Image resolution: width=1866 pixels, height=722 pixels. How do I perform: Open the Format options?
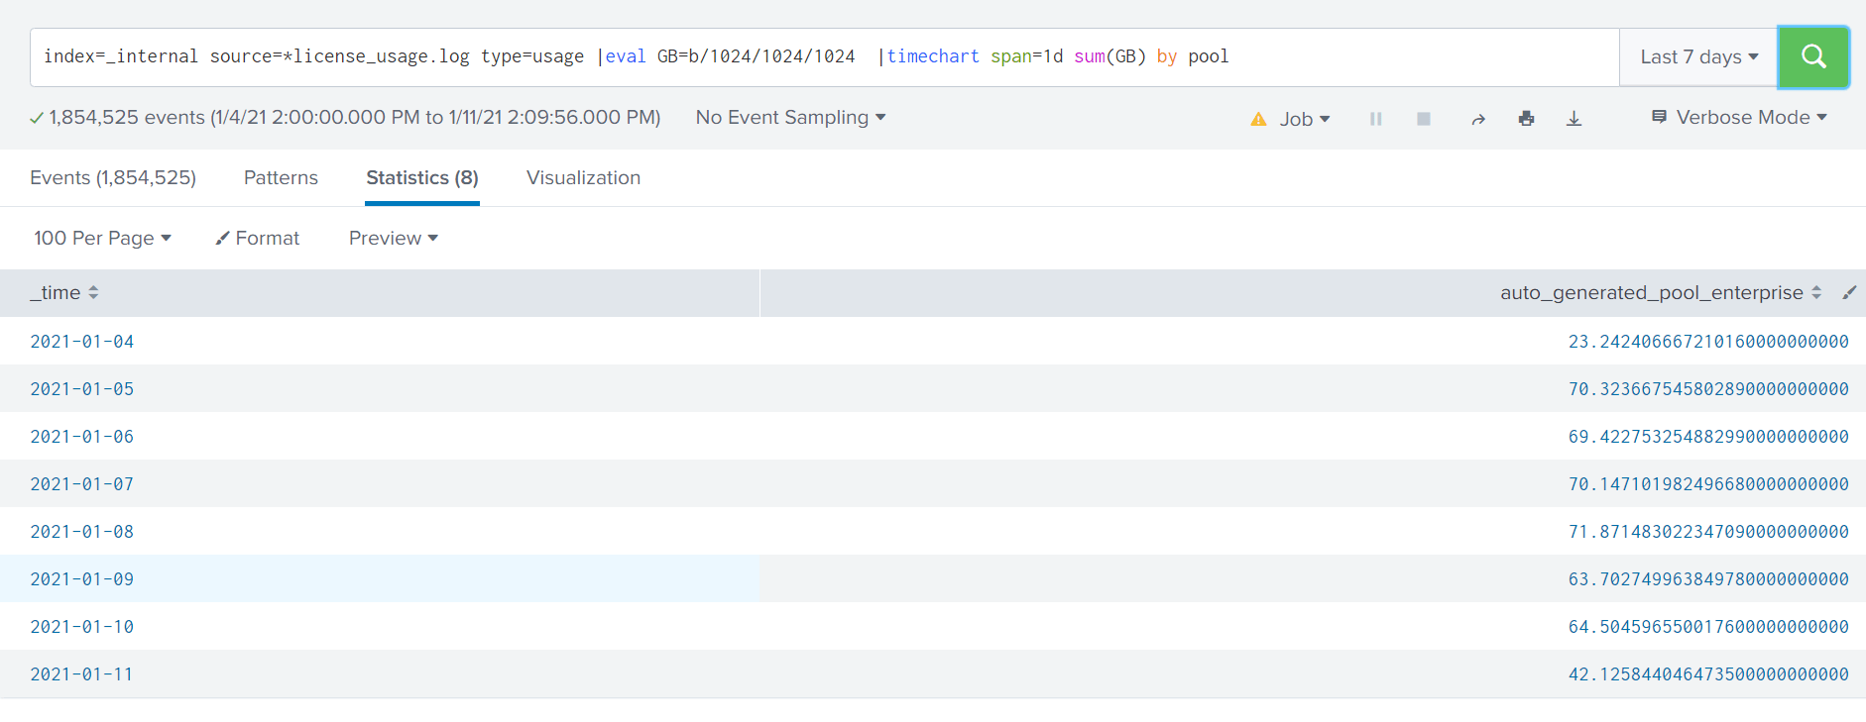[257, 238]
